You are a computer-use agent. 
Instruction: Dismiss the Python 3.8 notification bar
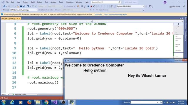coord(186,14)
